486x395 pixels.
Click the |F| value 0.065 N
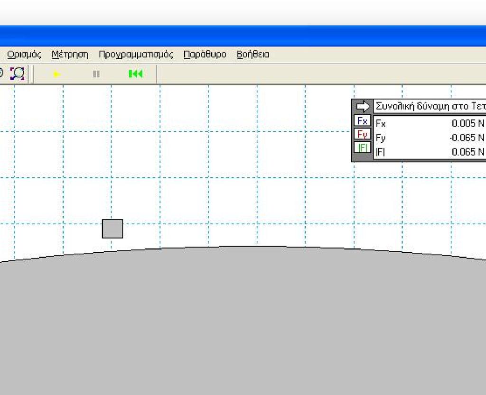tap(467, 152)
